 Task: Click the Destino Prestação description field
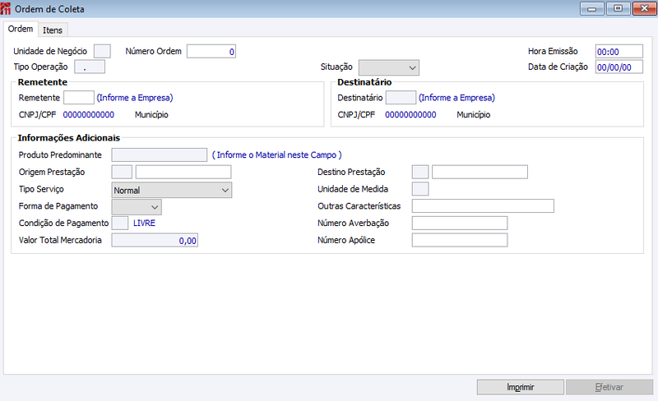point(480,172)
